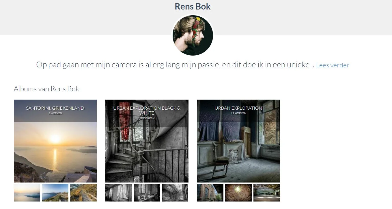The image size is (392, 209).
Task: Select the blue bay village thumbnail under Santorini
Action: (55, 193)
